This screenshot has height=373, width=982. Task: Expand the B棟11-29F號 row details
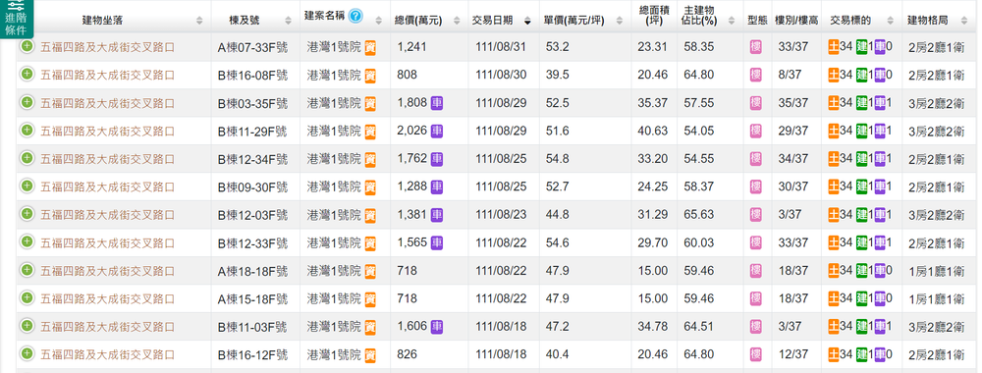pos(27,131)
